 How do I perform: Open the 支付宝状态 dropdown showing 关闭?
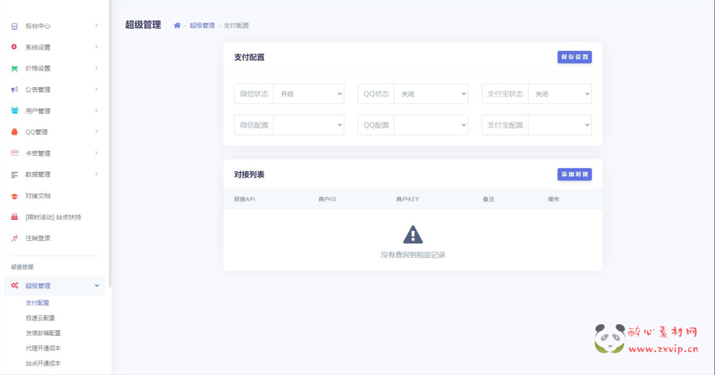tap(560, 94)
